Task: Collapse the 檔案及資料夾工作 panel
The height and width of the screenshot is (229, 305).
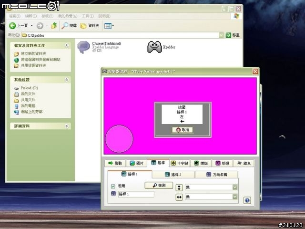Action: [x=66, y=45]
